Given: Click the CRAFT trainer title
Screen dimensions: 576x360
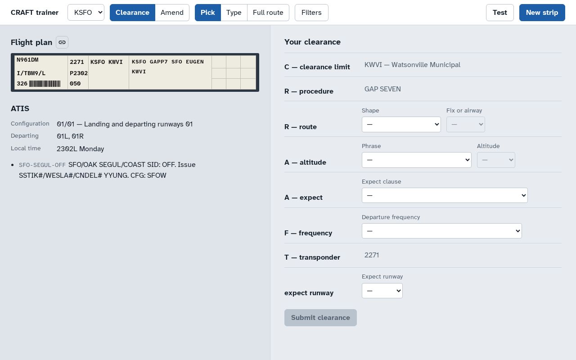Looking at the screenshot, I should (35, 13).
